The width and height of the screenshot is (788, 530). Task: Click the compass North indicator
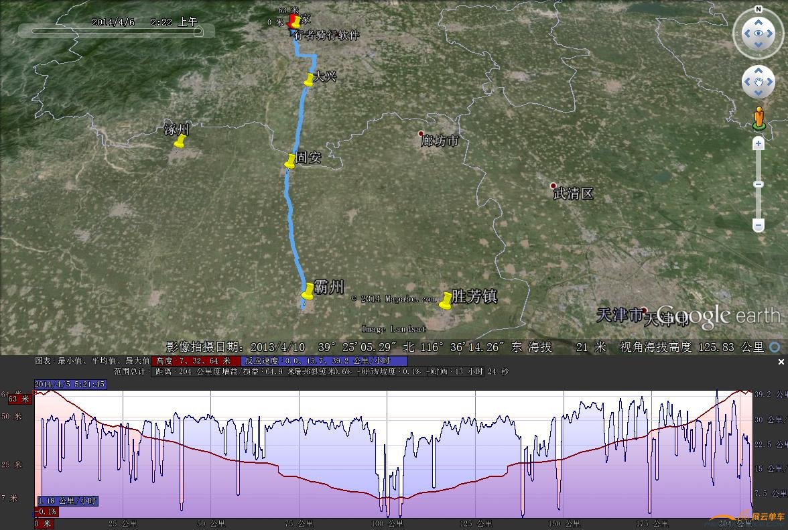click(758, 9)
